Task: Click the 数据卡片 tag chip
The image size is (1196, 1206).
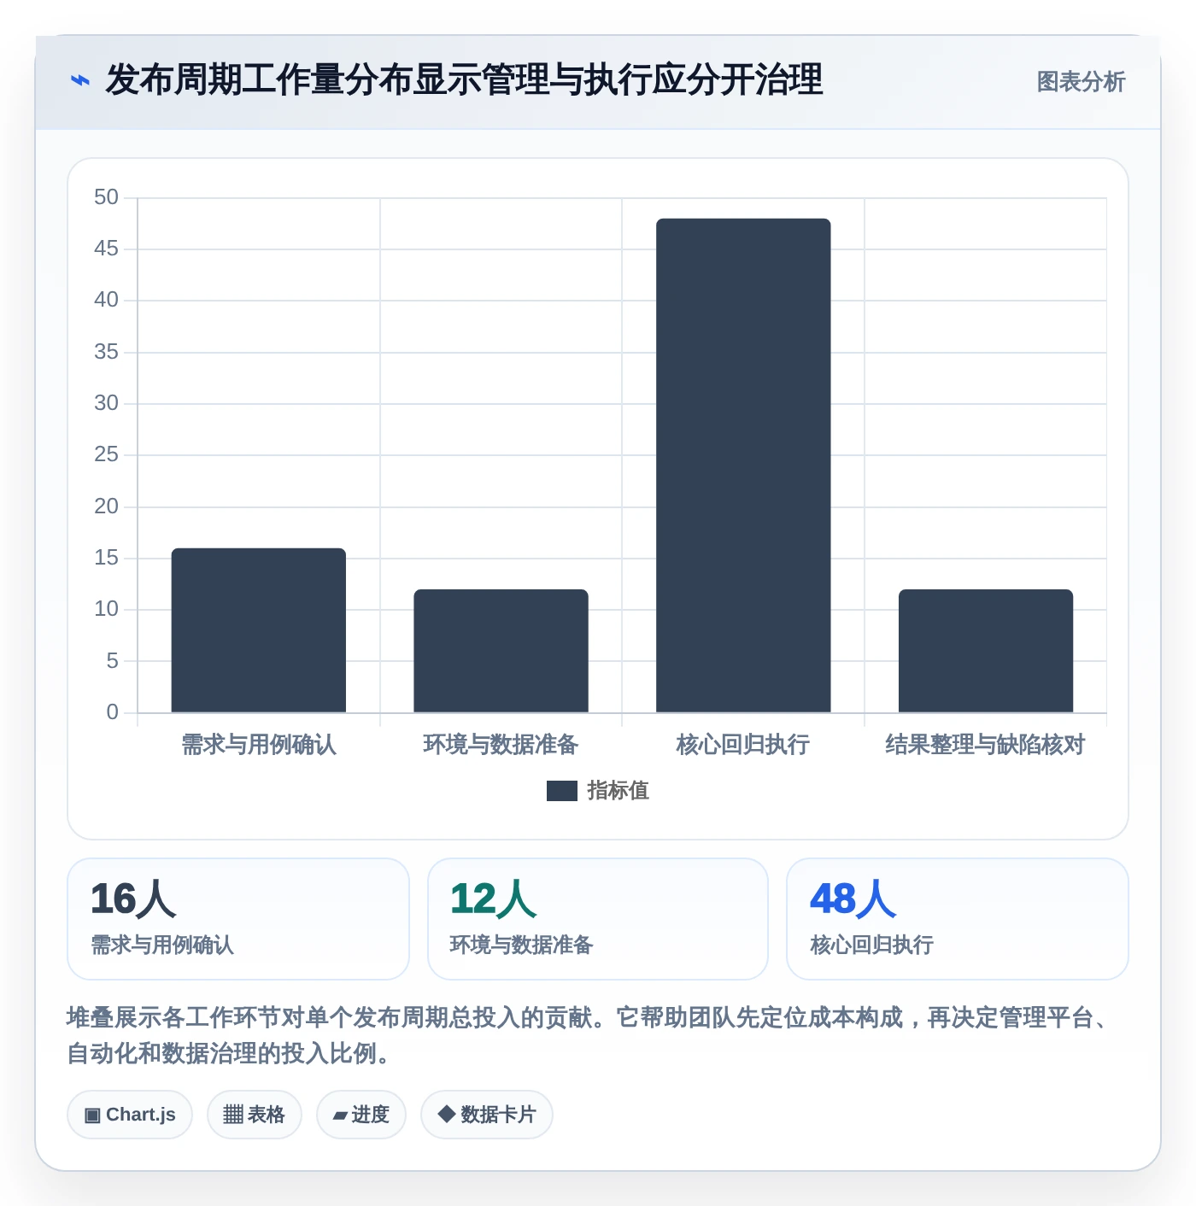Action: coord(487,1115)
